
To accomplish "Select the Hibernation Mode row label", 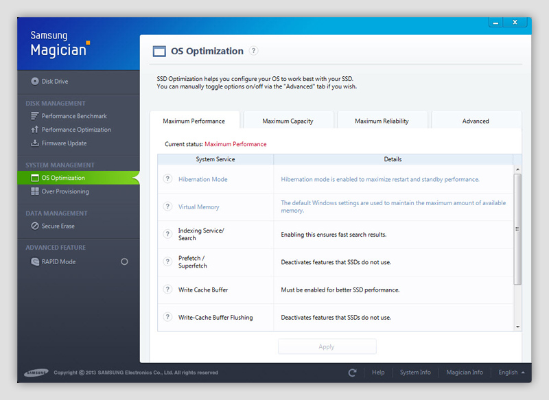I will 203,179.
